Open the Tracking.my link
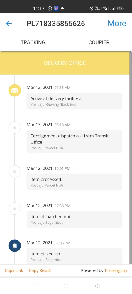 point(116,270)
